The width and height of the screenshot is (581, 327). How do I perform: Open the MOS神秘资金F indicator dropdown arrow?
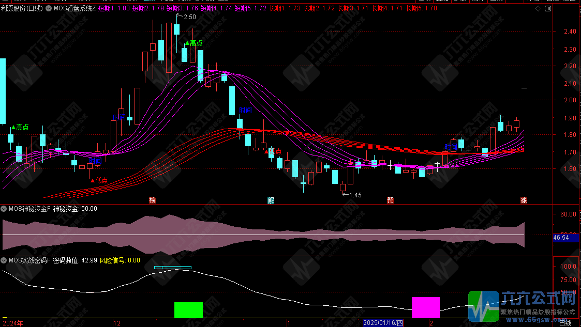click(4, 209)
